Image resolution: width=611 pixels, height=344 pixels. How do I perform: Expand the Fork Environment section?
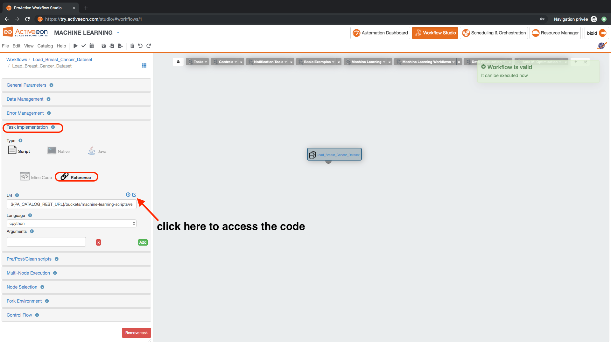(24, 301)
